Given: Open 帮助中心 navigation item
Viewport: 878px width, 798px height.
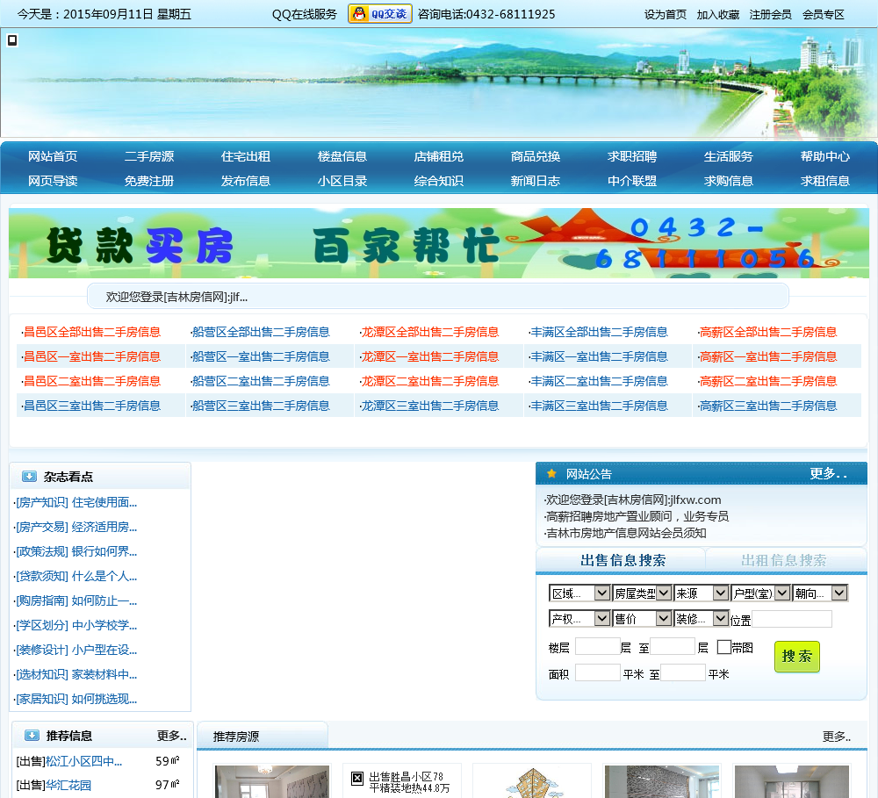Looking at the screenshot, I should [x=824, y=156].
